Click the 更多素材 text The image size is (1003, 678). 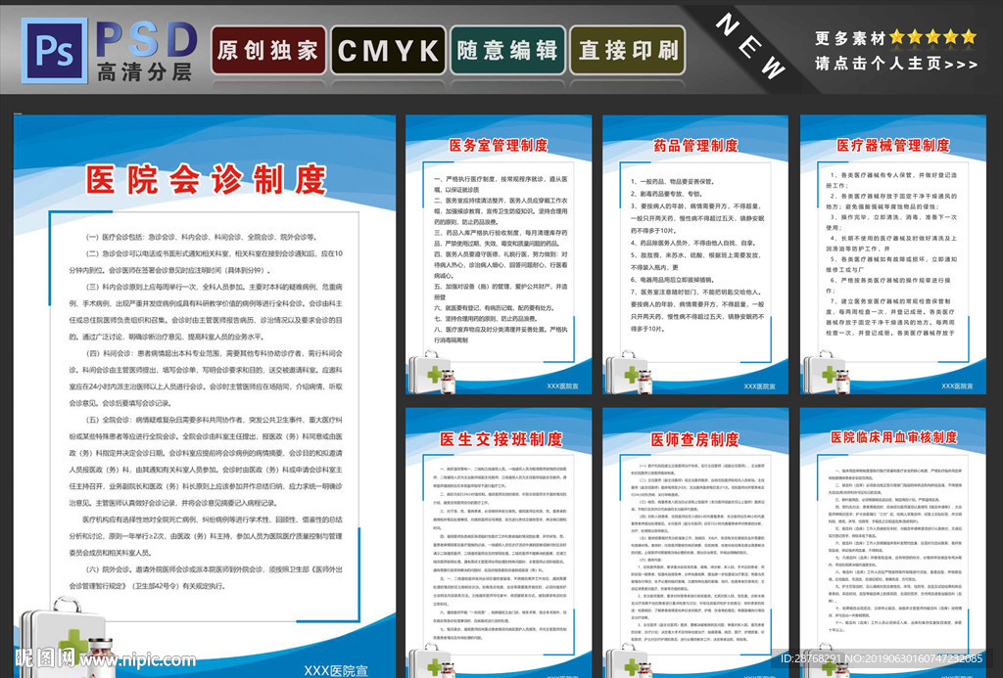[850, 38]
